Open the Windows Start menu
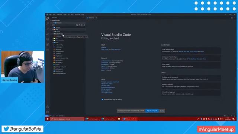 pyautogui.click(x=48, y=119)
